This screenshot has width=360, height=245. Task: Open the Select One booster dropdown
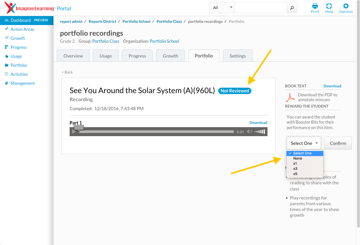coord(304,143)
